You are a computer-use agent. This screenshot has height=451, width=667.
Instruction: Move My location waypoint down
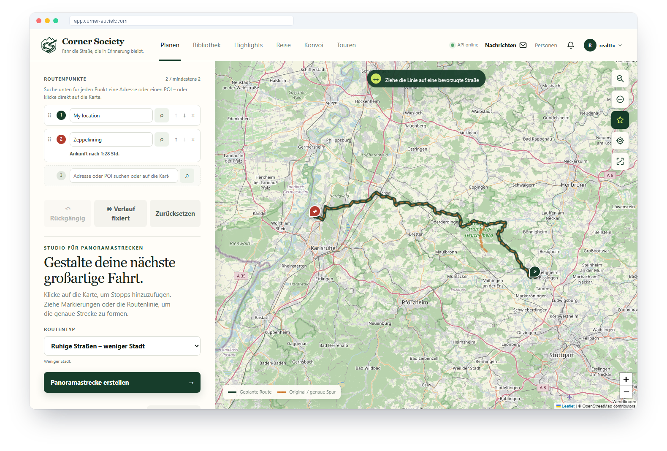pos(184,115)
